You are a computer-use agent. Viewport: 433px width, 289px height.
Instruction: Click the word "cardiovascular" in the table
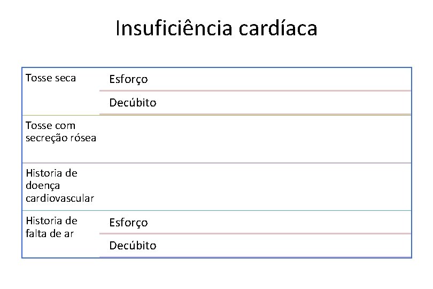click(x=60, y=199)
